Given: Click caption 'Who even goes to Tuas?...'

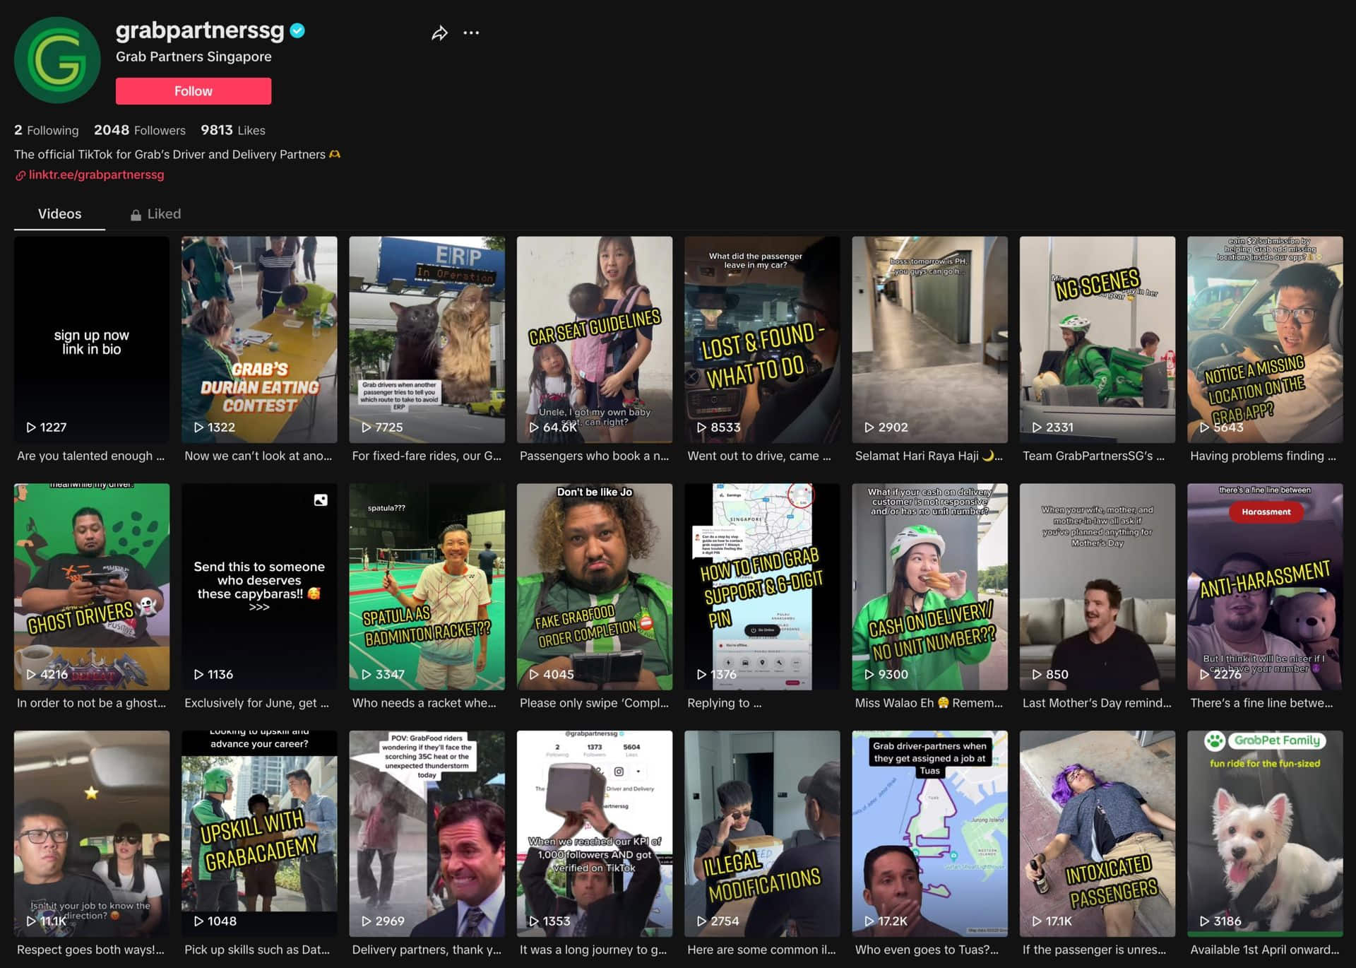Looking at the screenshot, I should (927, 950).
